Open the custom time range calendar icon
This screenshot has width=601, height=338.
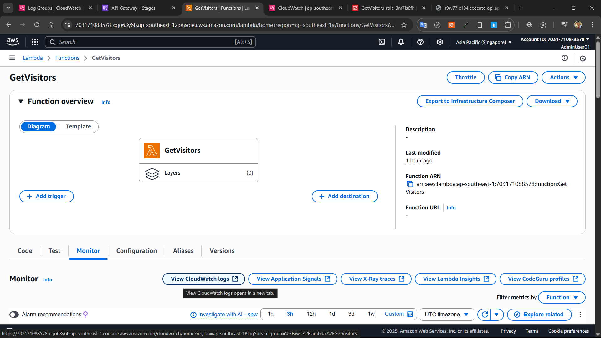point(410,314)
